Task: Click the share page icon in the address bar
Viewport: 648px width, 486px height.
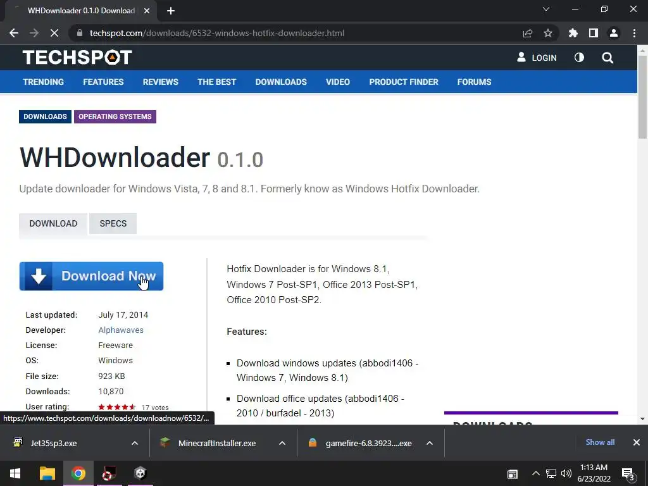Action: point(528,33)
